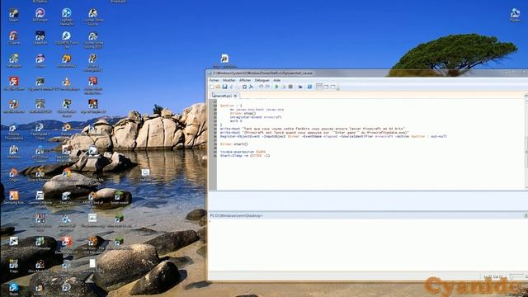
Task: Open the Modifier menu
Action: coord(229,81)
